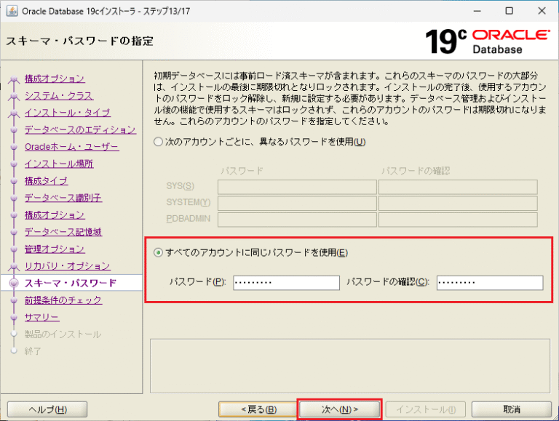Image resolution: width=559 pixels, height=421 pixels.
Task: Click the 戻る(B) button
Action: coord(258,409)
